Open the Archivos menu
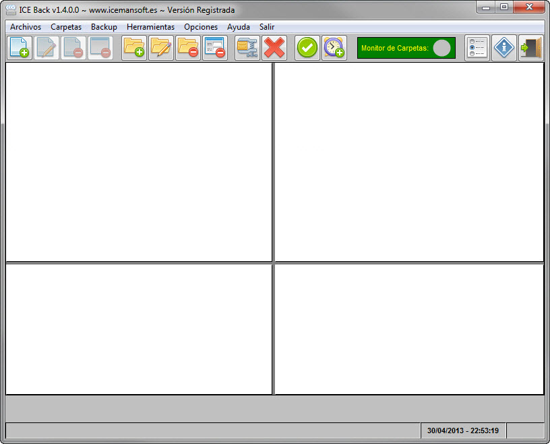 (26, 27)
